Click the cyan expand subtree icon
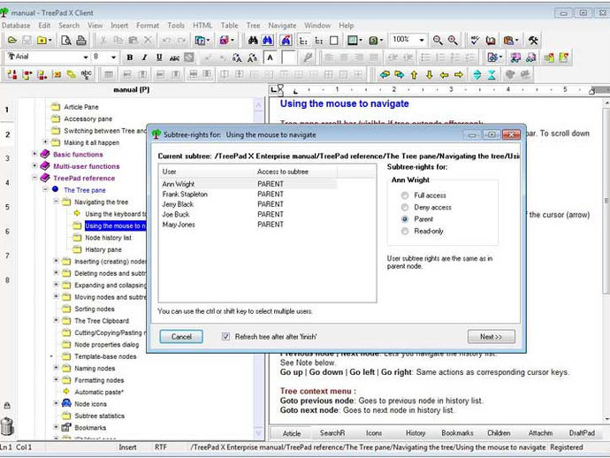Screen dimensions: 610x458 click(477, 74)
